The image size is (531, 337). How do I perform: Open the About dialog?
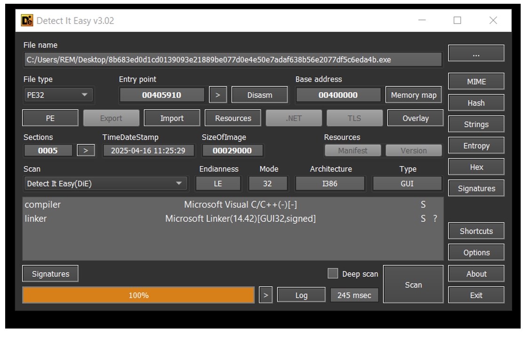[476, 274]
